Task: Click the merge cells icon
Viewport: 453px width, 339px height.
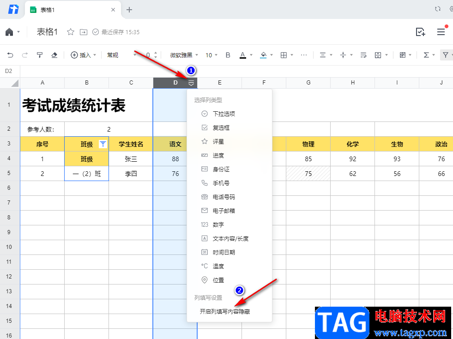Action: point(378,55)
